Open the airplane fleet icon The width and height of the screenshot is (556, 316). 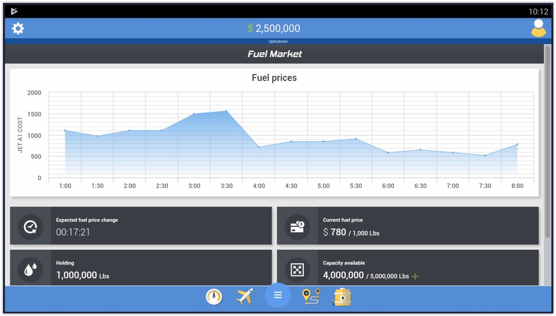tap(245, 296)
